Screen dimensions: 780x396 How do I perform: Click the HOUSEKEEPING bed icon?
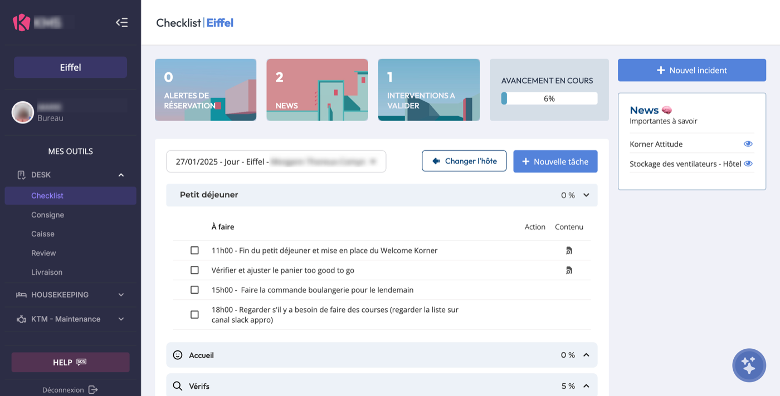(x=21, y=295)
